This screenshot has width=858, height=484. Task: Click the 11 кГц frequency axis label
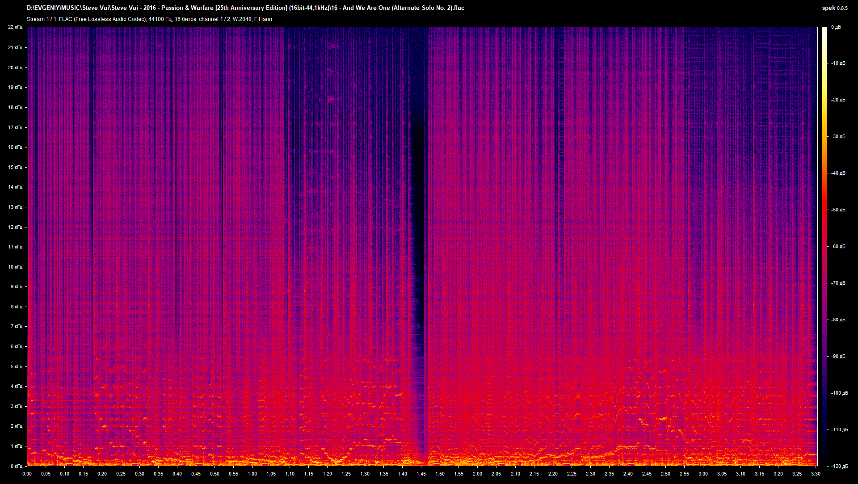coord(16,247)
